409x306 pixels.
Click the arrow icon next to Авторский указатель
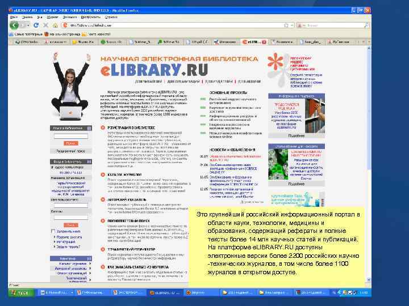pyautogui.click(x=90, y=268)
